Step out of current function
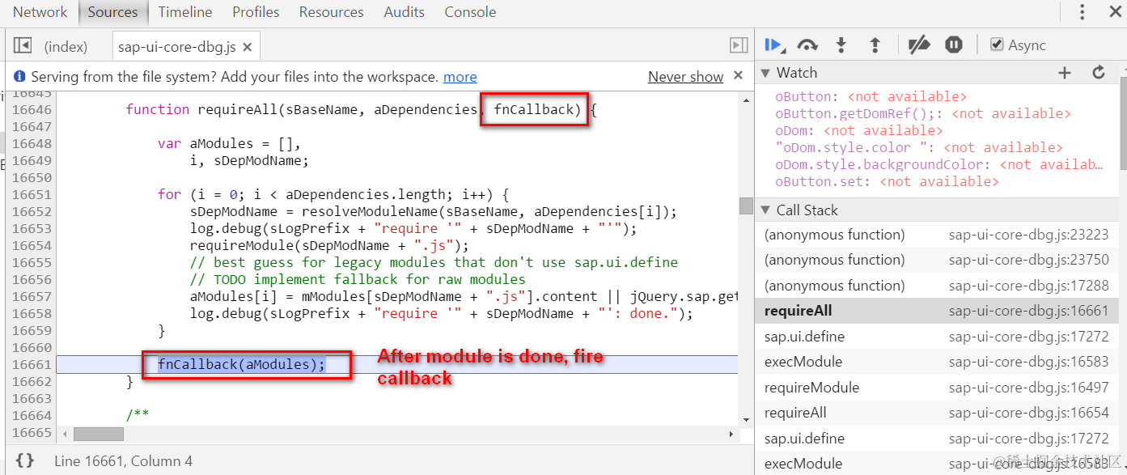The width and height of the screenshot is (1127, 475). (x=875, y=45)
